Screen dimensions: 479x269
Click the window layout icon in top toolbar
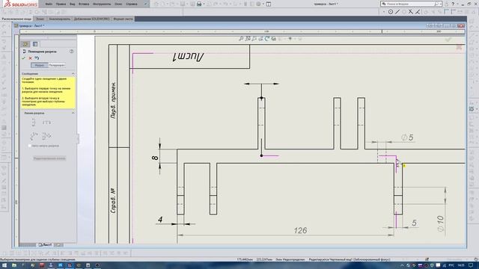269,4
